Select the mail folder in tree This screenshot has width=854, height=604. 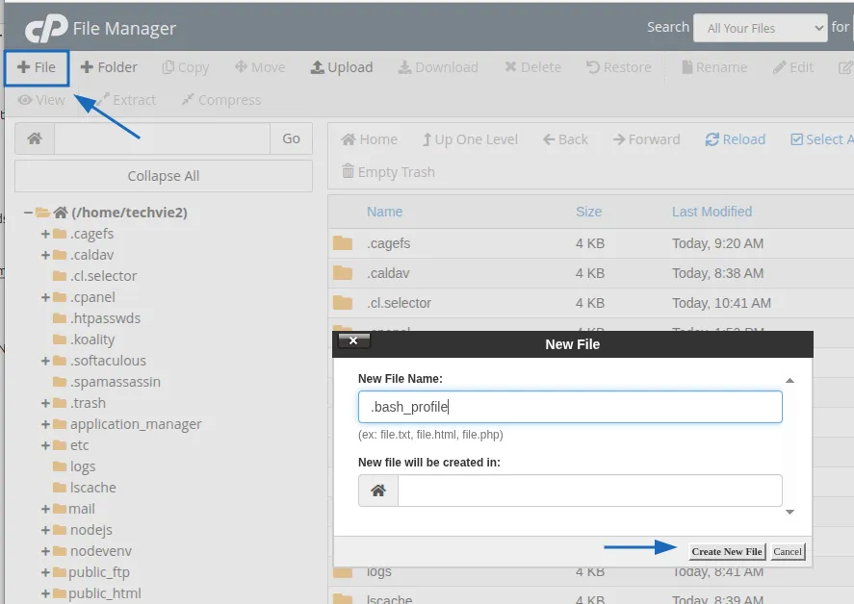(82, 509)
